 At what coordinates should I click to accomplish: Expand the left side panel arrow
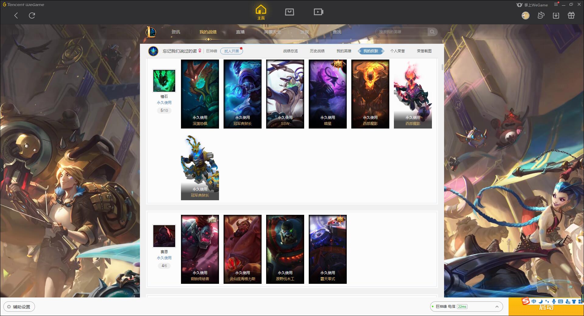pos(2,170)
